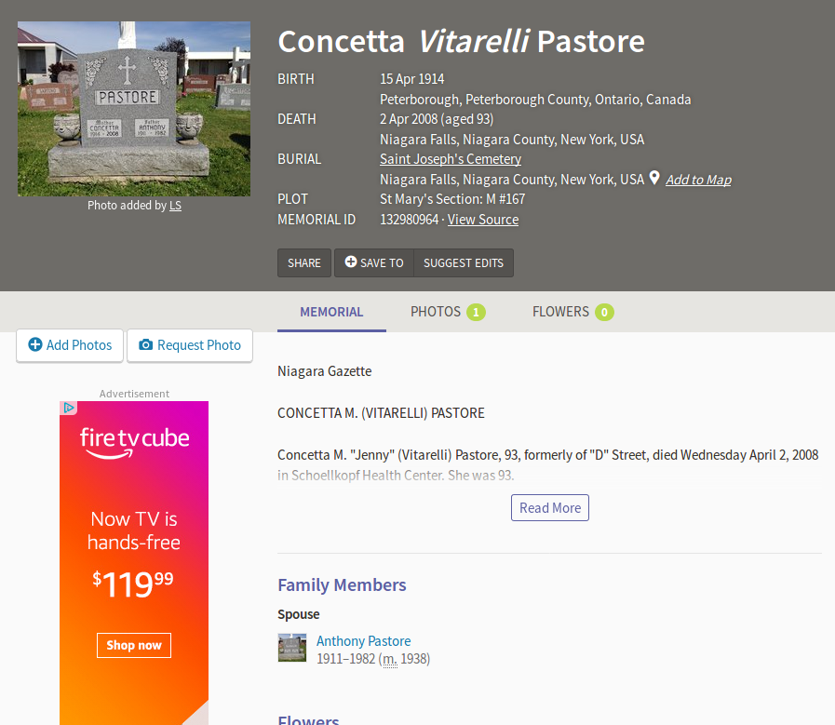The height and width of the screenshot is (725, 835).
Task: Open Anthony Pastore's small thumbnail image
Action: point(292,648)
